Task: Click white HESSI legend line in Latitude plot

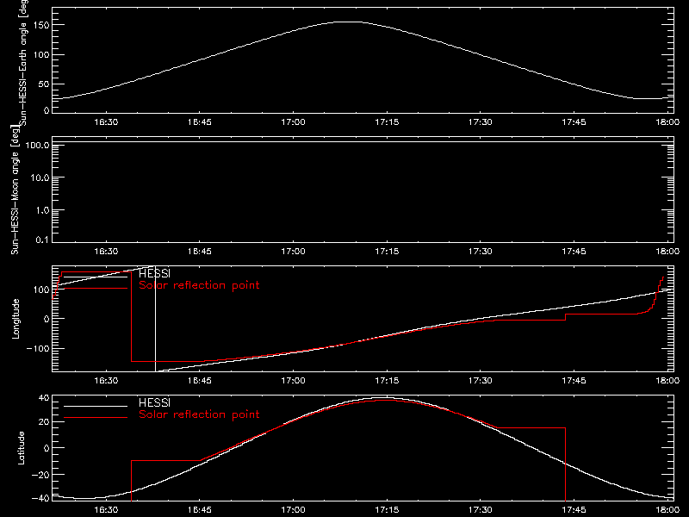Action: [x=96, y=406]
